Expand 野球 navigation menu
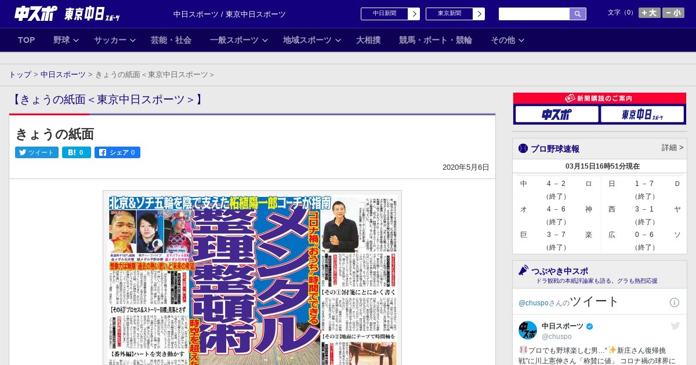 click(x=66, y=40)
